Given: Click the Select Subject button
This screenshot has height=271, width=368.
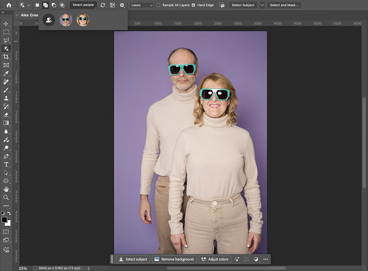Looking at the screenshot, I should [x=243, y=5].
